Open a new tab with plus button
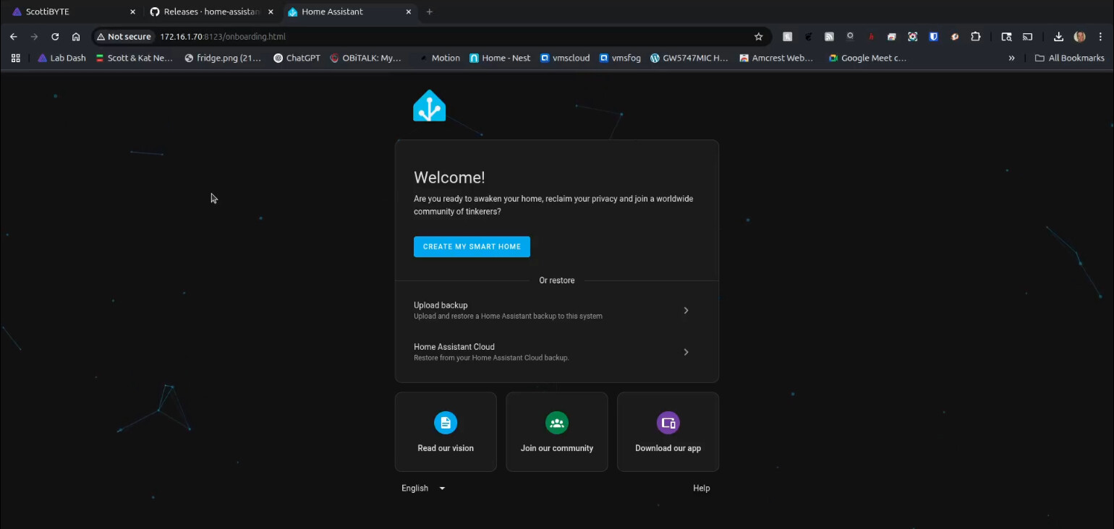 point(429,12)
